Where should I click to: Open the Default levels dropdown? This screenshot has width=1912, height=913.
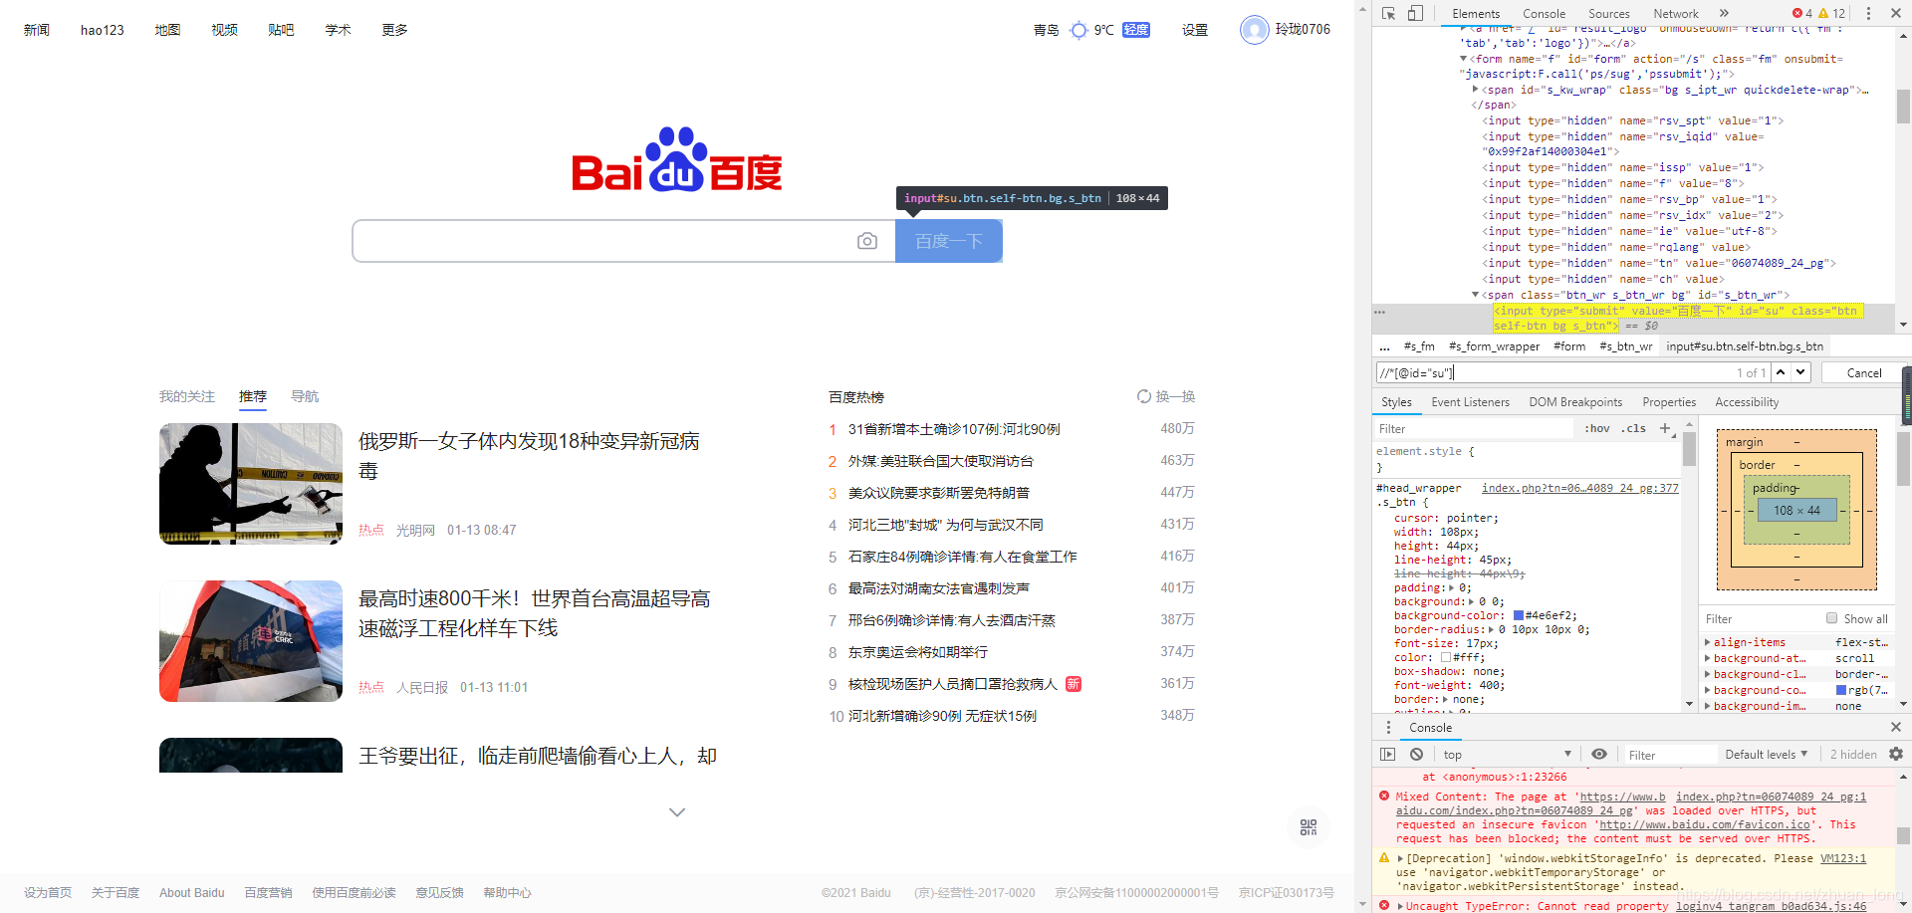[x=1765, y=754]
